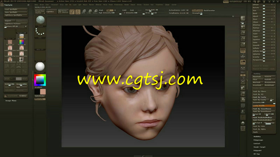Click the Move view icon in right shelf
280x157 pixels.
click(x=243, y=88)
